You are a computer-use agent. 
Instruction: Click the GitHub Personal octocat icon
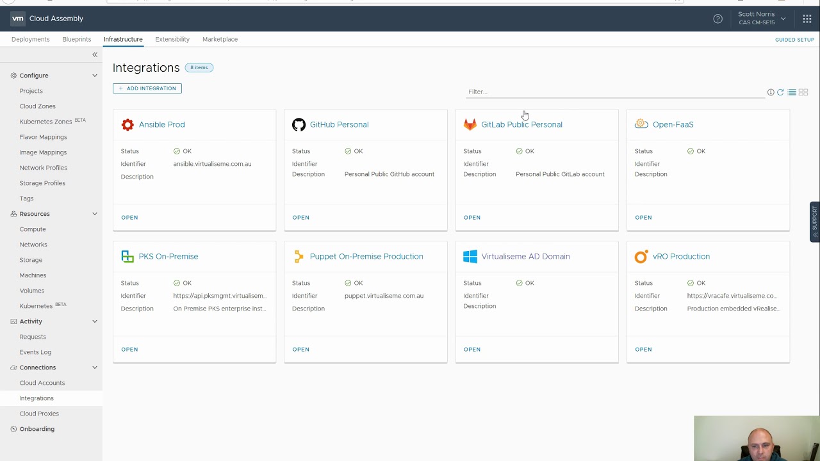coord(299,124)
